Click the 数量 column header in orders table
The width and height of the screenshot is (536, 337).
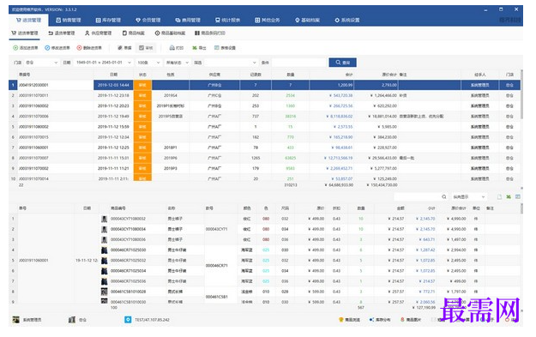[x=290, y=75]
